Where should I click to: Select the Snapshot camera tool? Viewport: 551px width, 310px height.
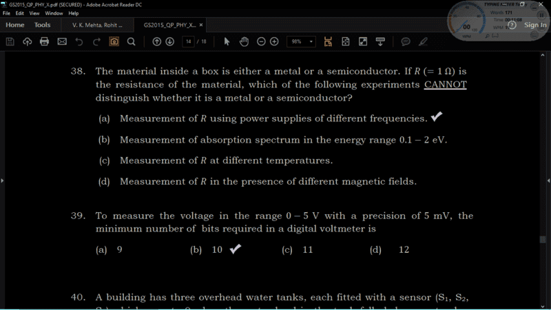[x=114, y=41]
